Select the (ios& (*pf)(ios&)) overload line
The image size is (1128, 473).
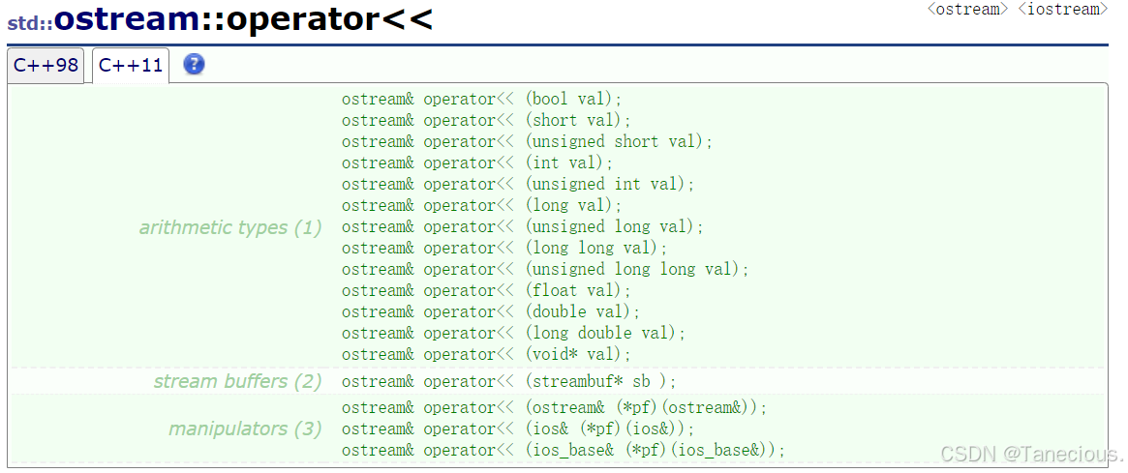[x=519, y=429]
